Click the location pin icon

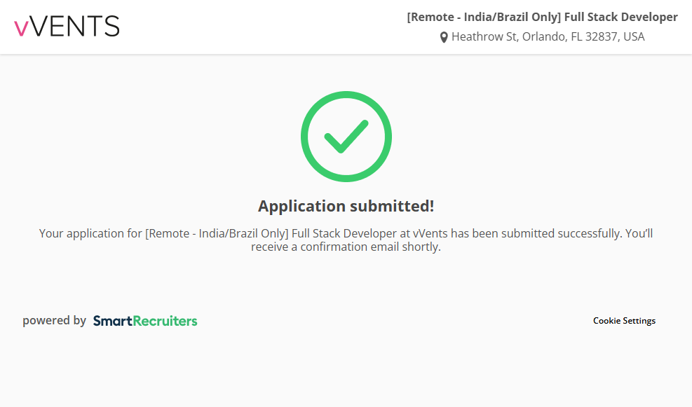(444, 37)
